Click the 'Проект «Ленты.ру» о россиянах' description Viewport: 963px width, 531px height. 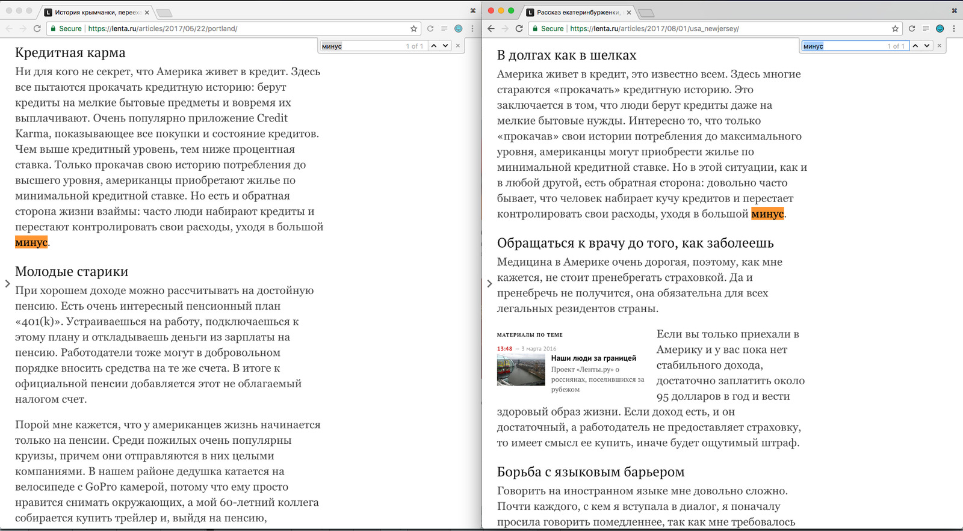(x=598, y=379)
